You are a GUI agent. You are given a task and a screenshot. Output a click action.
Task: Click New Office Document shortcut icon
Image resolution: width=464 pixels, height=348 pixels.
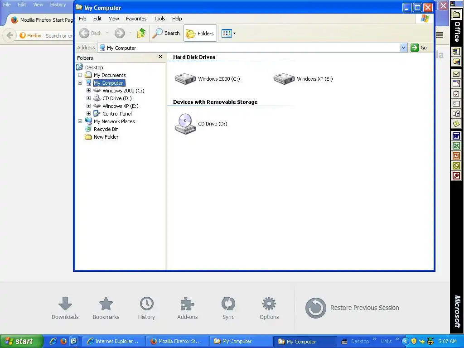click(456, 52)
